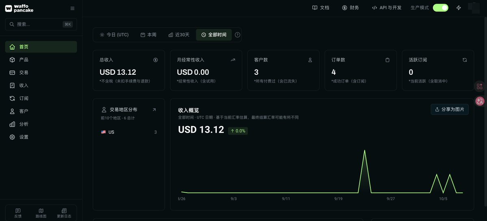Image resolution: width=487 pixels, height=221 pixels.
Task: Navigate to 订阅 in the sidebar
Action: point(41,98)
